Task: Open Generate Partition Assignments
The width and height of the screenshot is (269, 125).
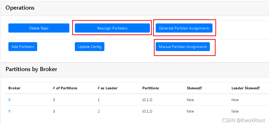Action: 184,28
